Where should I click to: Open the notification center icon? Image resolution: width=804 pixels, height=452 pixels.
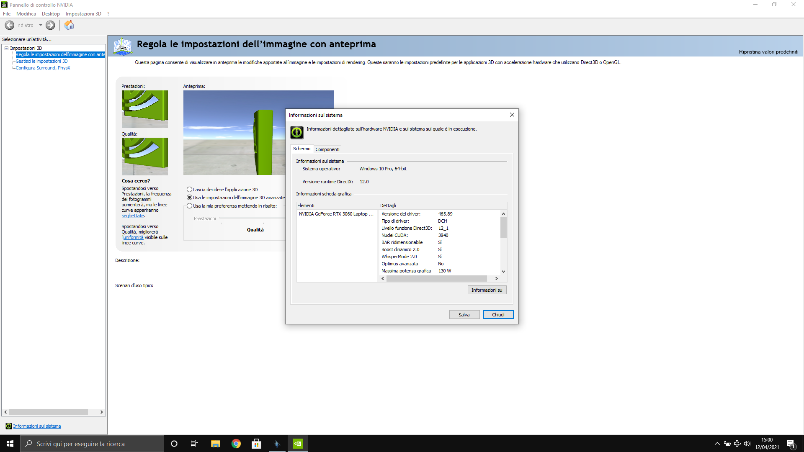791,444
